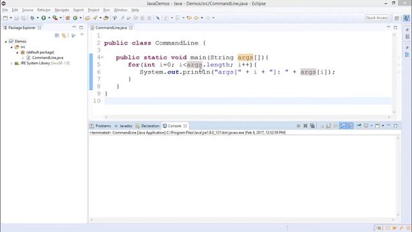
Task: Click the Open Perspective icon
Action: [x=397, y=18]
